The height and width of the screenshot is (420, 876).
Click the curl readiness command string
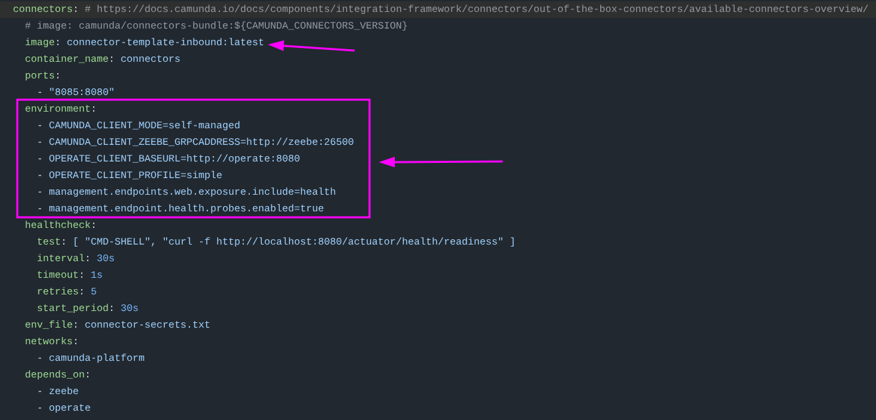pos(333,242)
